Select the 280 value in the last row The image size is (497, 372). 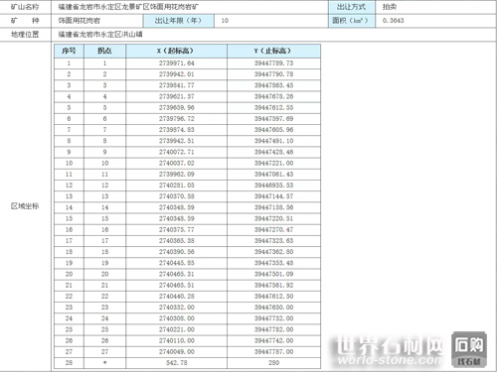pos(273,363)
